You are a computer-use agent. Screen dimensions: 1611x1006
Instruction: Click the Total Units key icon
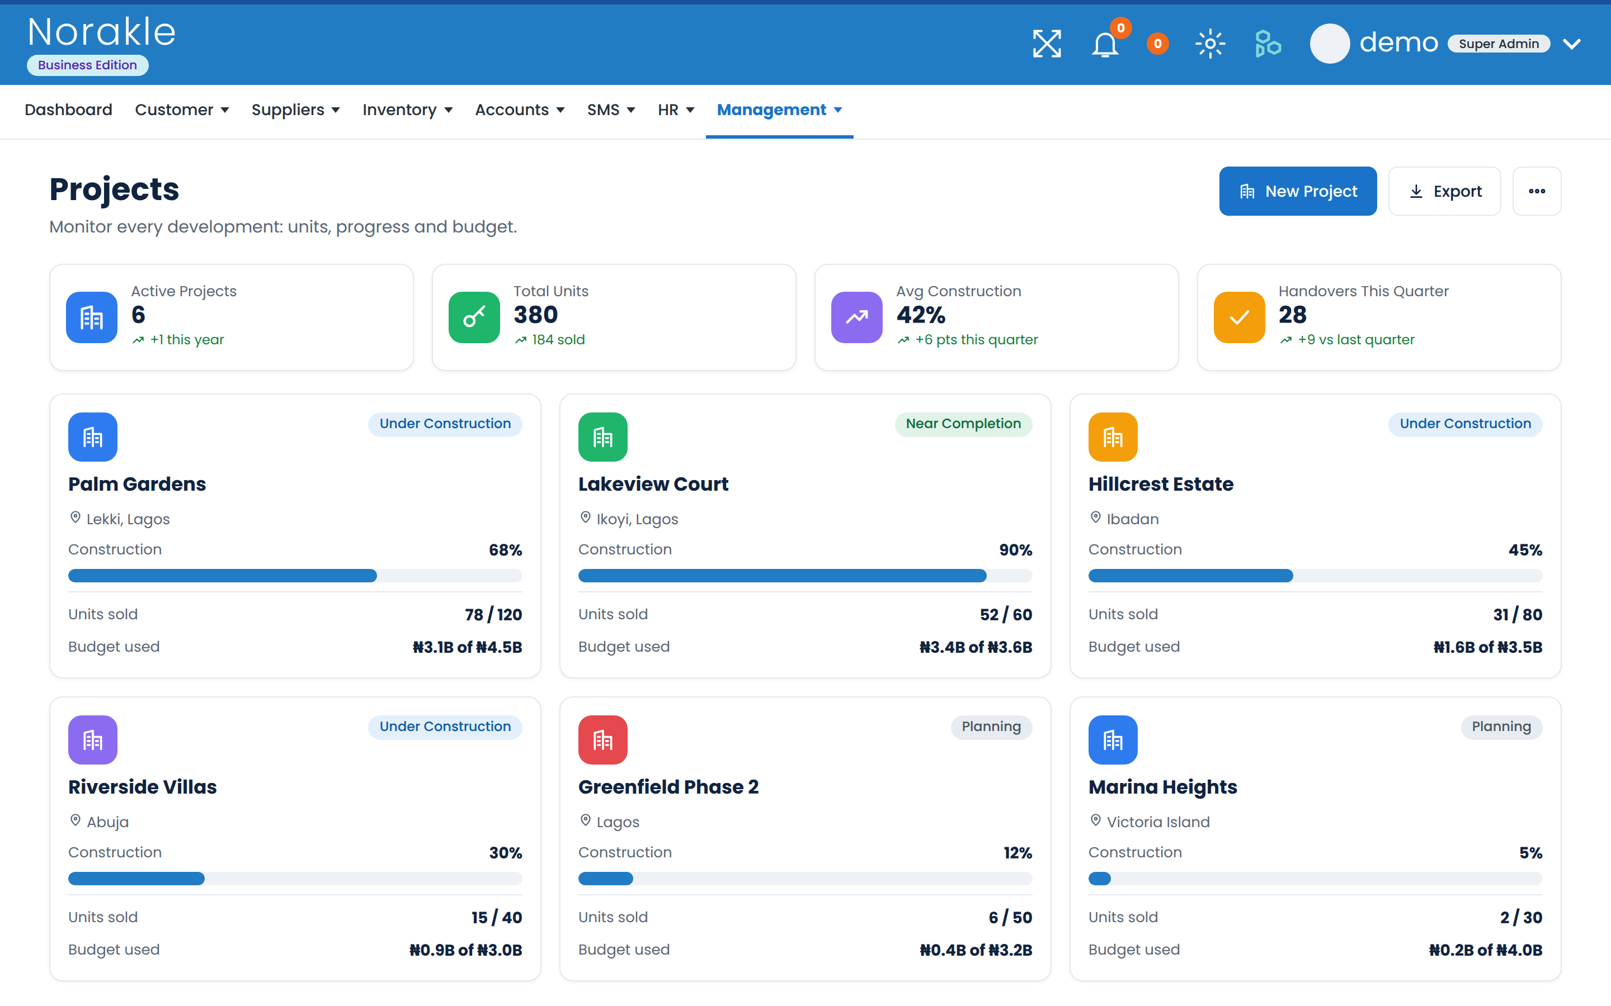474,317
